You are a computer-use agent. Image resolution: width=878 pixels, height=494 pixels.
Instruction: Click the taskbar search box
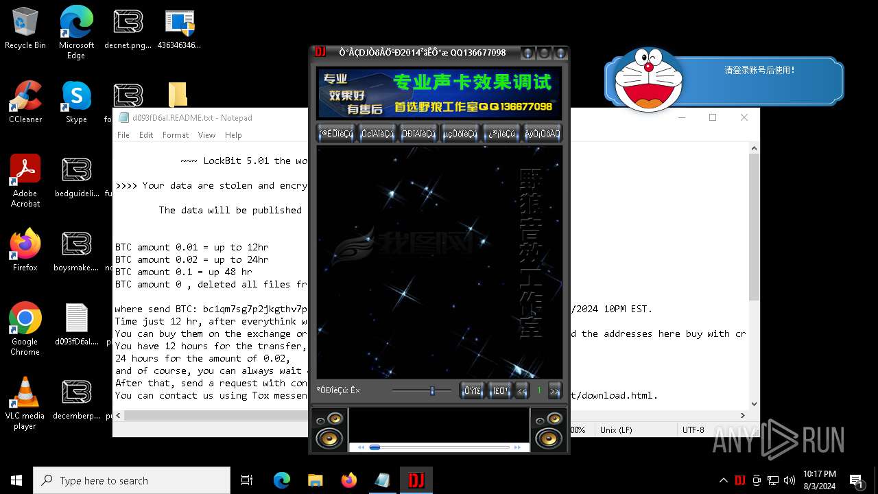pyautogui.click(x=132, y=480)
